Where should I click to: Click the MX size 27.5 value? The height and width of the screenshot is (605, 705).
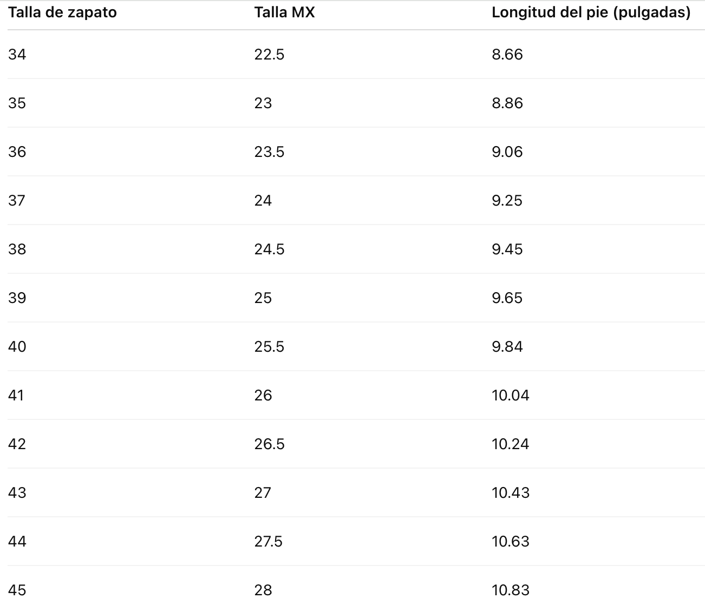point(269,541)
